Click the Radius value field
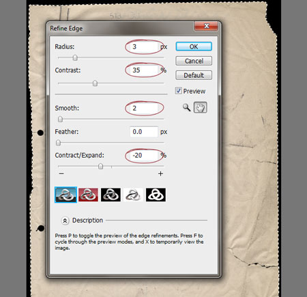This screenshot has width=307, height=297. (144, 46)
